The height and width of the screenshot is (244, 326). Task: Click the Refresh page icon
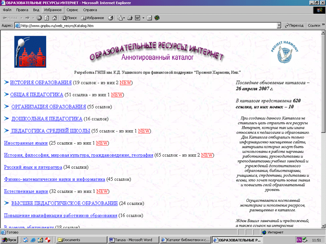(47, 18)
